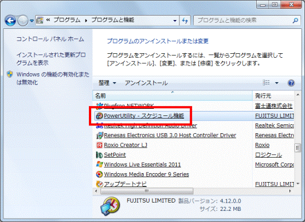Open コントロール パネル ホーム link
Image resolution: width=305 pixels, height=222 pixels.
pyautogui.click(x=50, y=39)
